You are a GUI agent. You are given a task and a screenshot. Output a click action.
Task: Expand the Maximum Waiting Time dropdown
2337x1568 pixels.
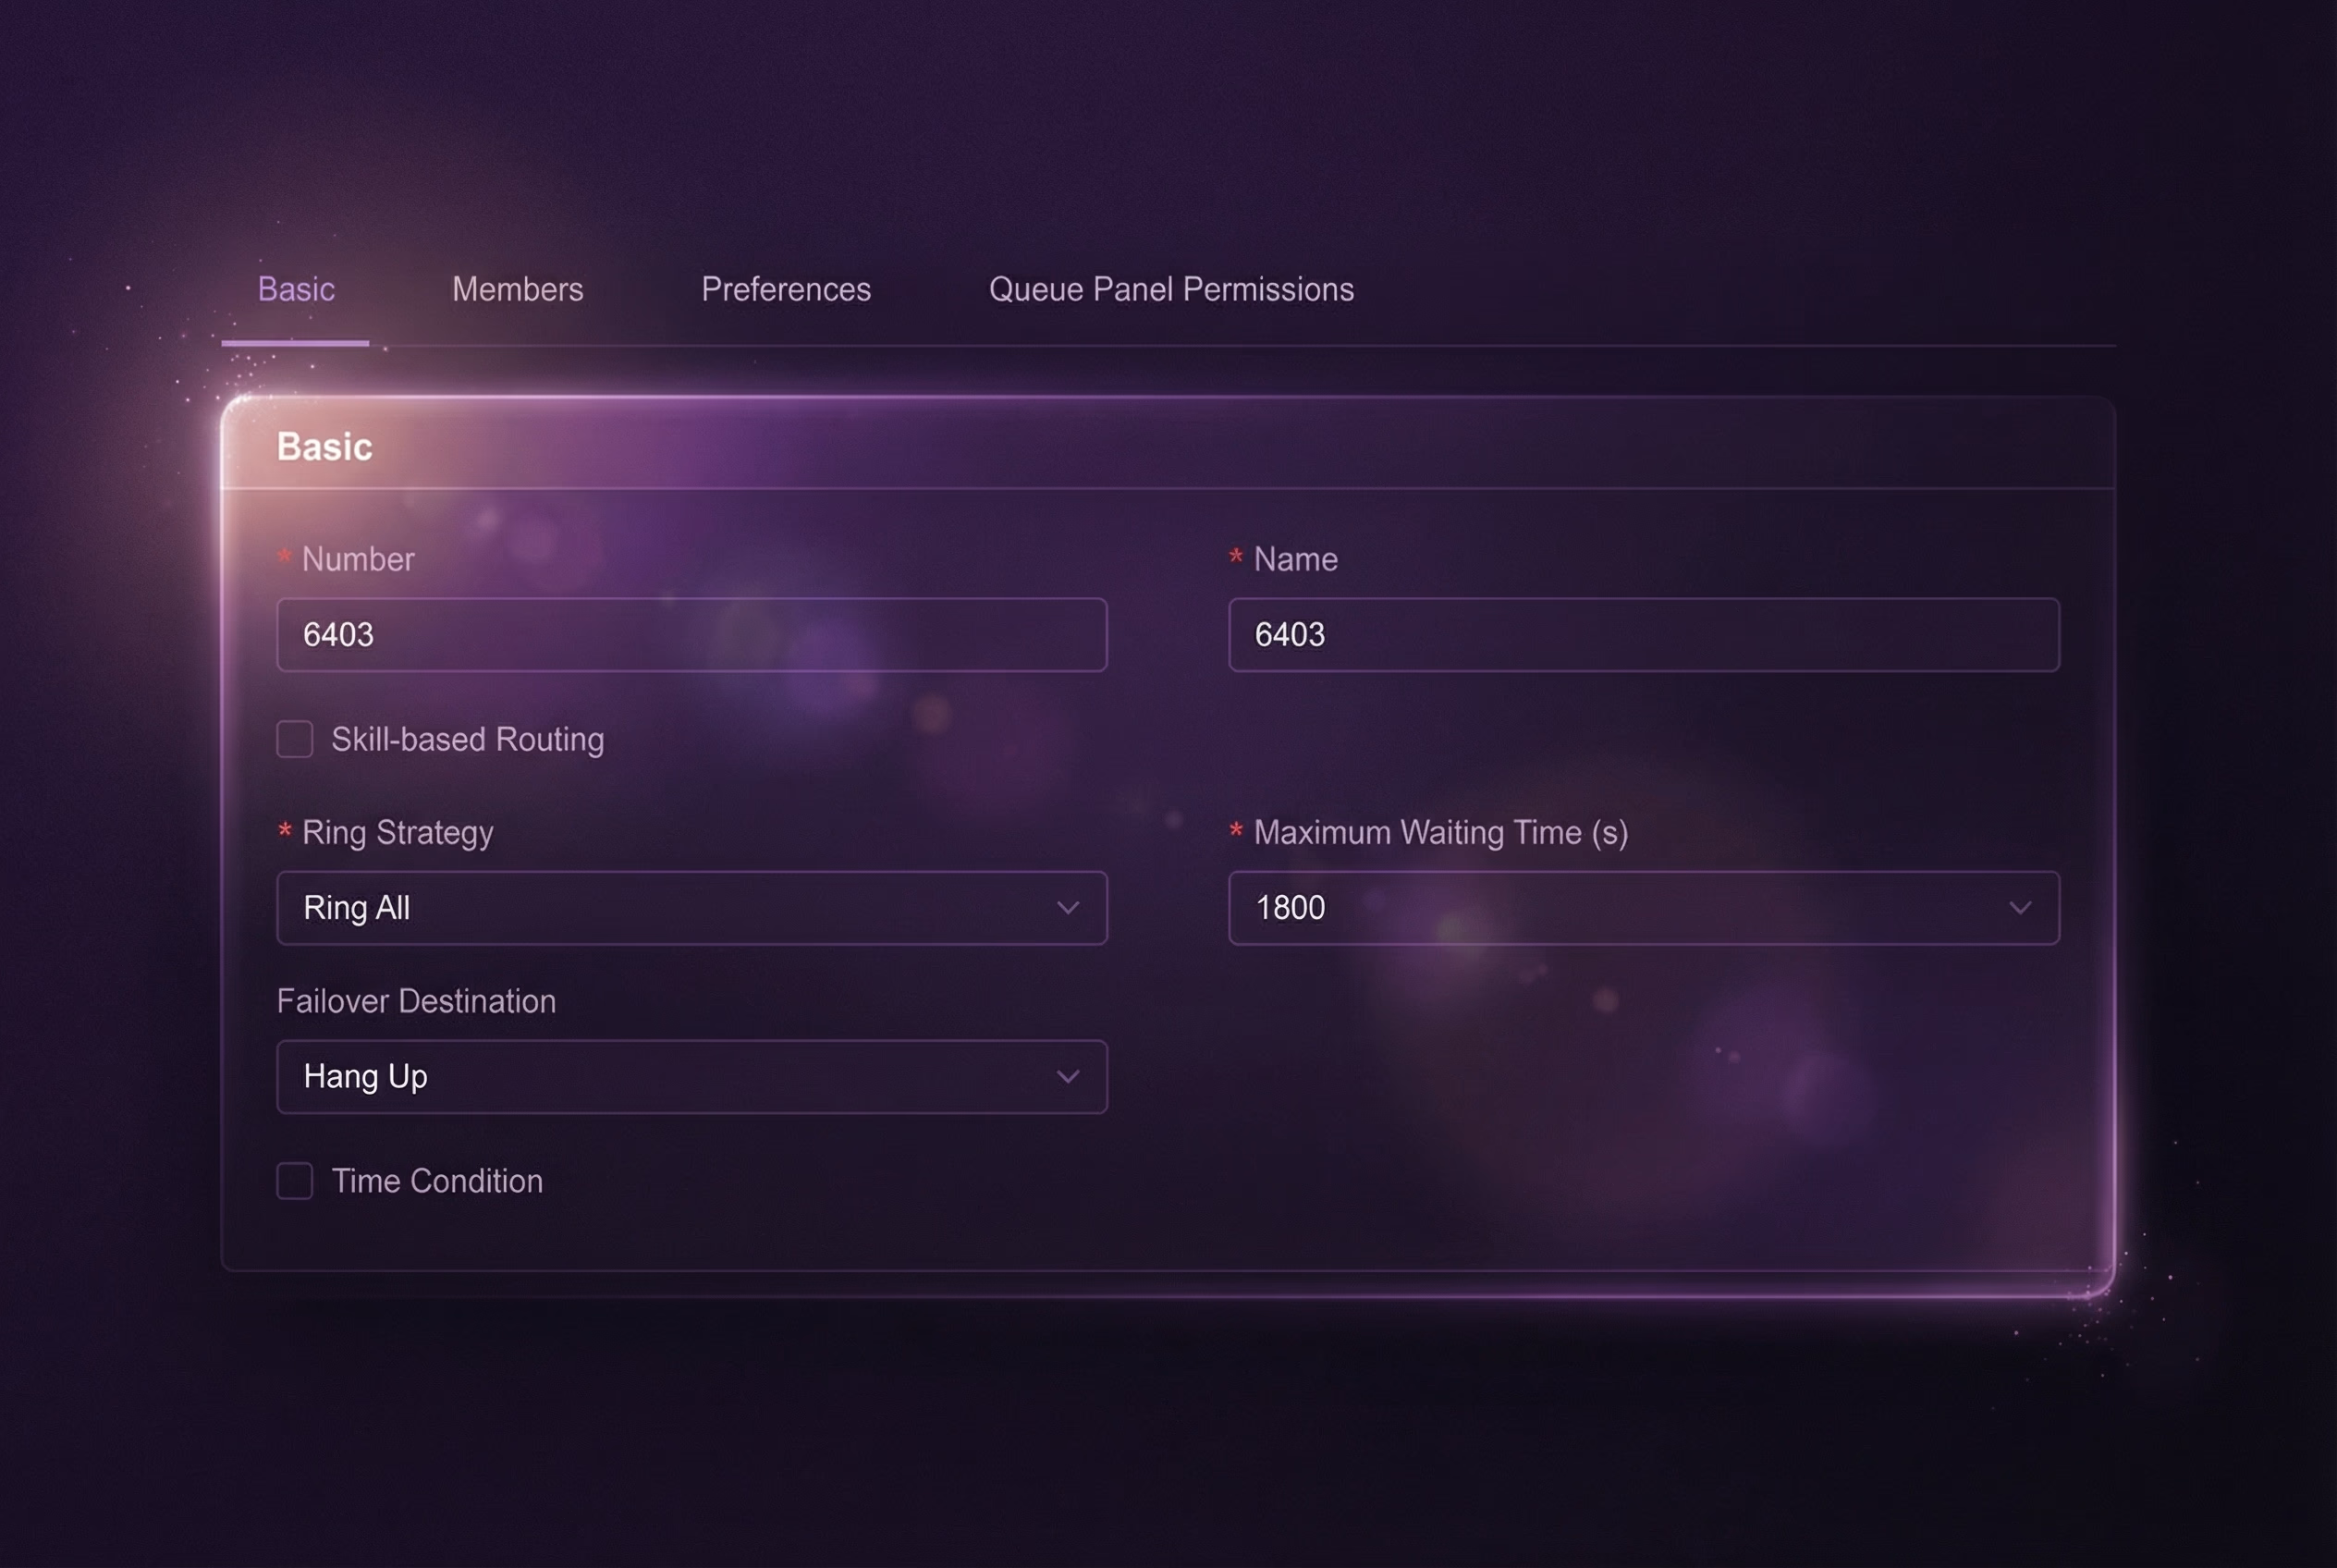1643,908
